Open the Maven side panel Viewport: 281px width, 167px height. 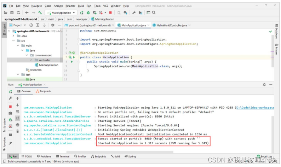point(276,49)
